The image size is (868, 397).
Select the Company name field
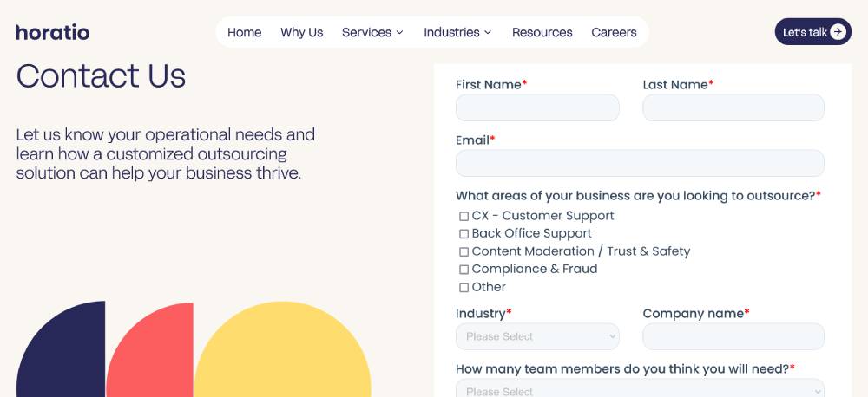733,336
